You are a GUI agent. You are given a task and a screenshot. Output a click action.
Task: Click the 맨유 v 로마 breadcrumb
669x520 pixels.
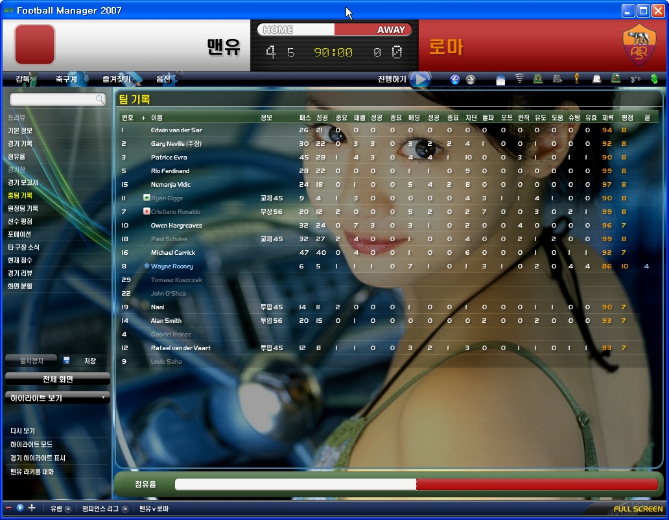pos(154,509)
